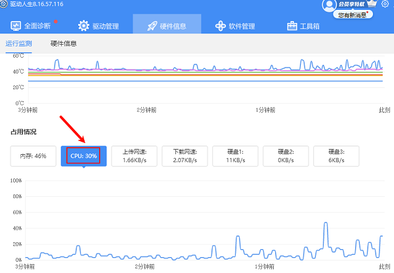Switch to the 硬件信息 sub-tab

pos(64,44)
